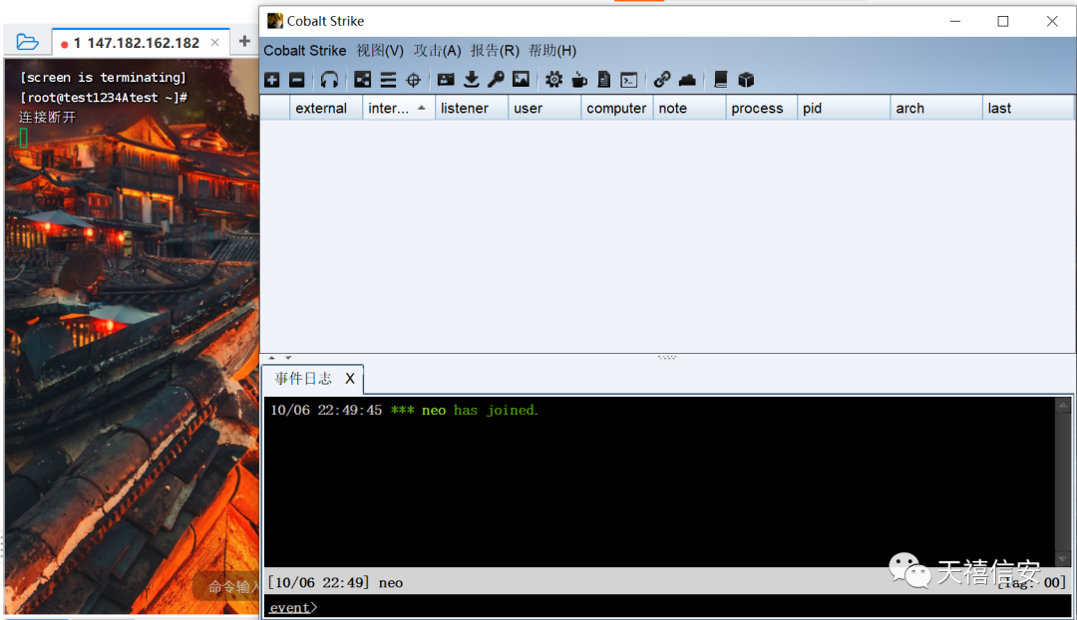Image resolution: width=1077 pixels, height=620 pixels.
Task: Maximize the Cobalt Strike window
Action: click(1003, 21)
